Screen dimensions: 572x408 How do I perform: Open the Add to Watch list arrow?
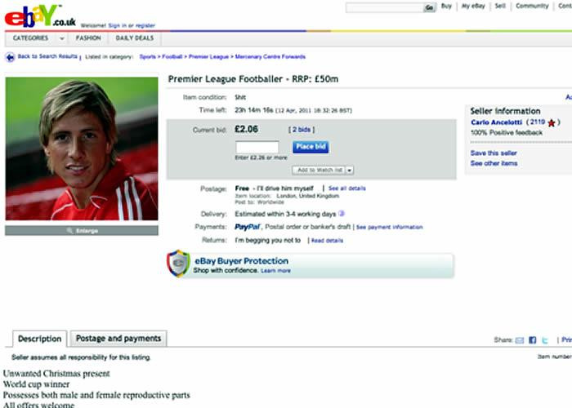[x=350, y=170]
